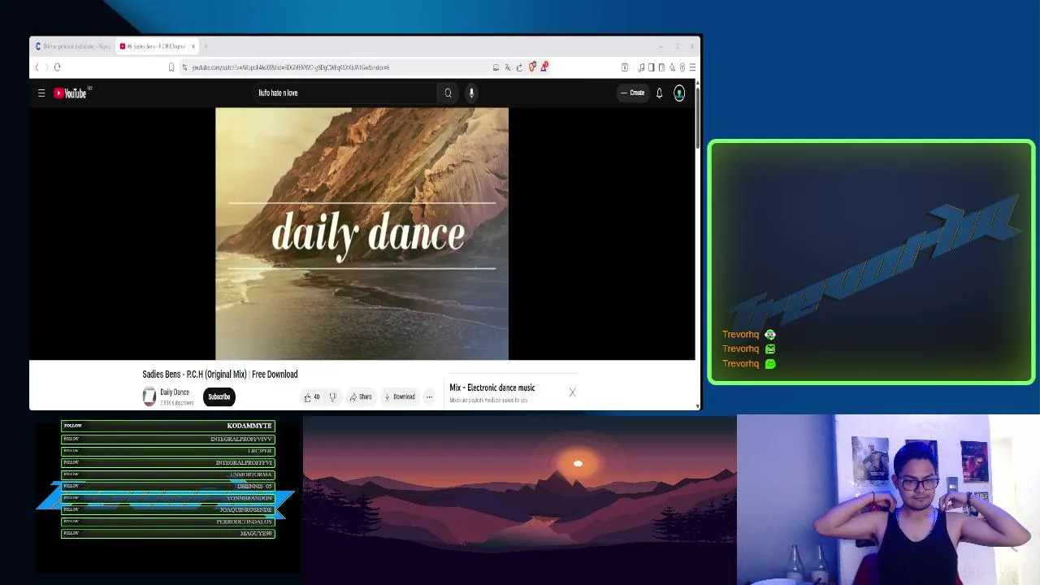Search with your voice microphone

[x=471, y=93]
